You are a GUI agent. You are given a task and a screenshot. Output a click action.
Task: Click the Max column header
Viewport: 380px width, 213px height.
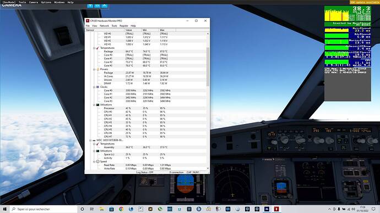coord(167,30)
